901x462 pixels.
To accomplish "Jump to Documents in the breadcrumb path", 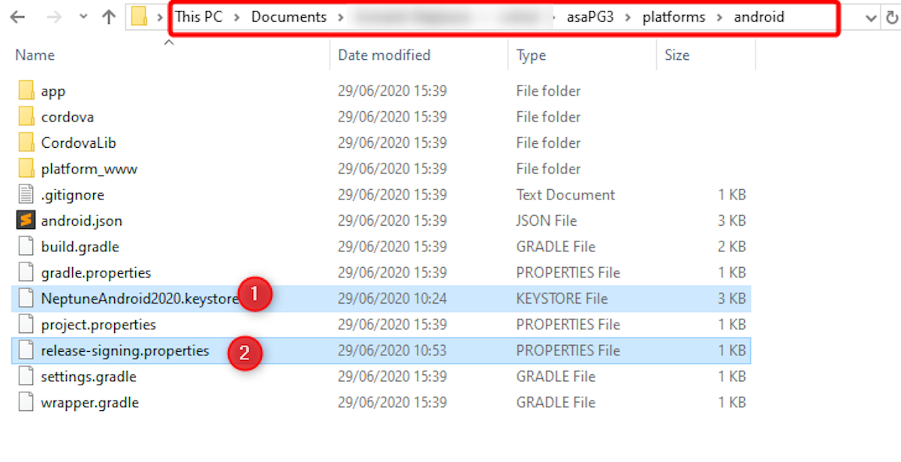I will pyautogui.click(x=288, y=17).
